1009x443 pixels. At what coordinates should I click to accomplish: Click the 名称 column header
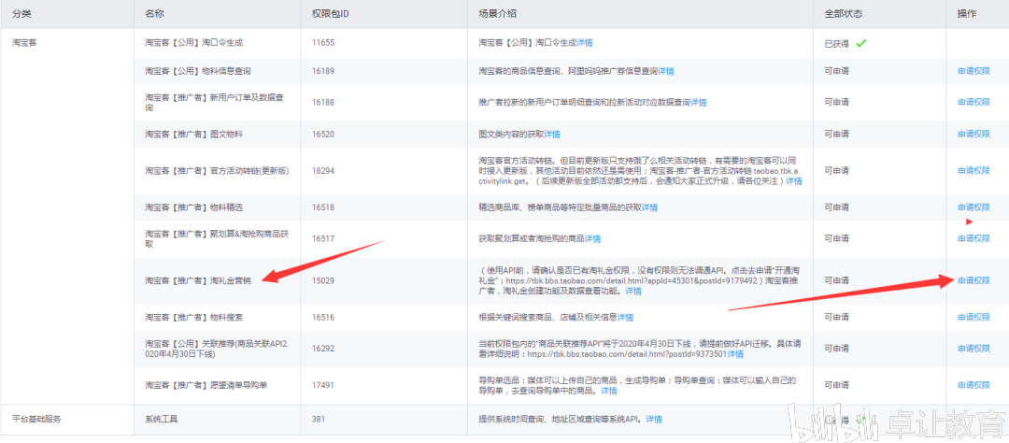pos(154,13)
